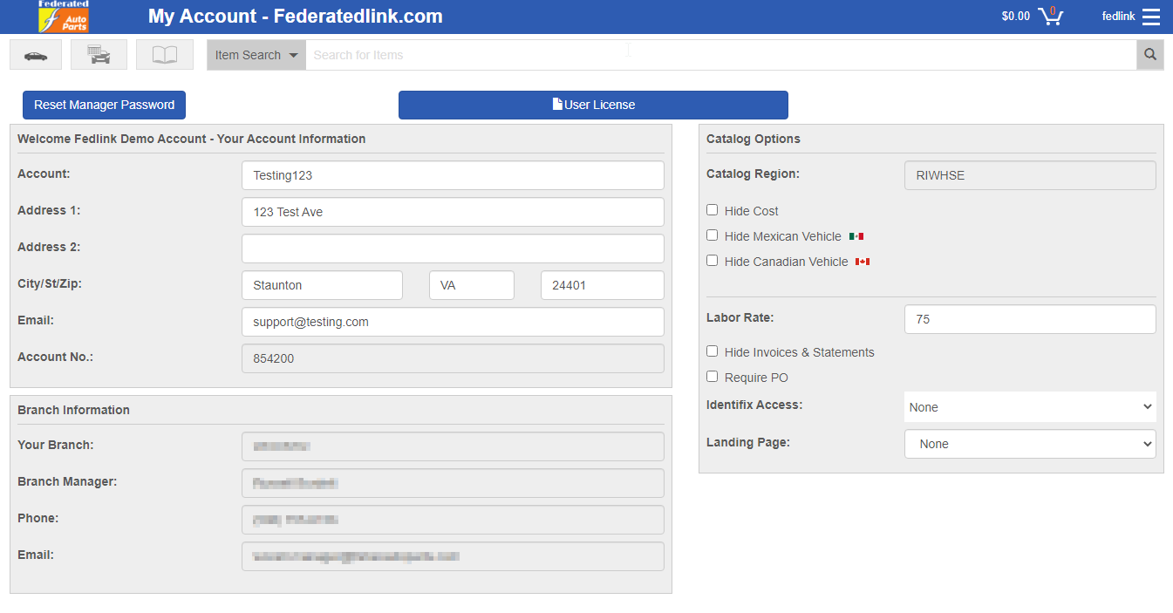The width and height of the screenshot is (1173, 613).
Task: Click the Labor Rate input field
Action: point(1030,319)
